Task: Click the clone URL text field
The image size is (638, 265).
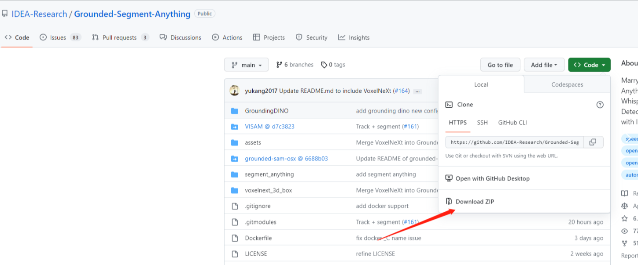Action: pyautogui.click(x=515, y=142)
